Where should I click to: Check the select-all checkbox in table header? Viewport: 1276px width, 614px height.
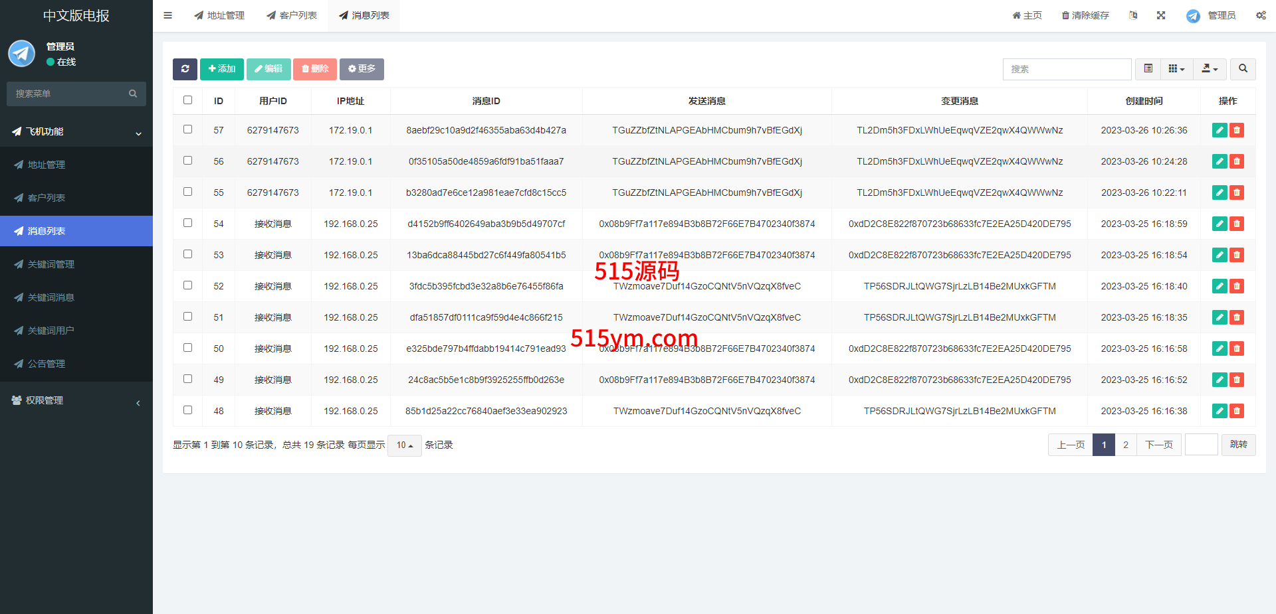coord(188,100)
